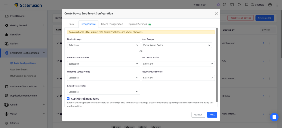Open the Device Groups dropdown

[x=104, y=45]
